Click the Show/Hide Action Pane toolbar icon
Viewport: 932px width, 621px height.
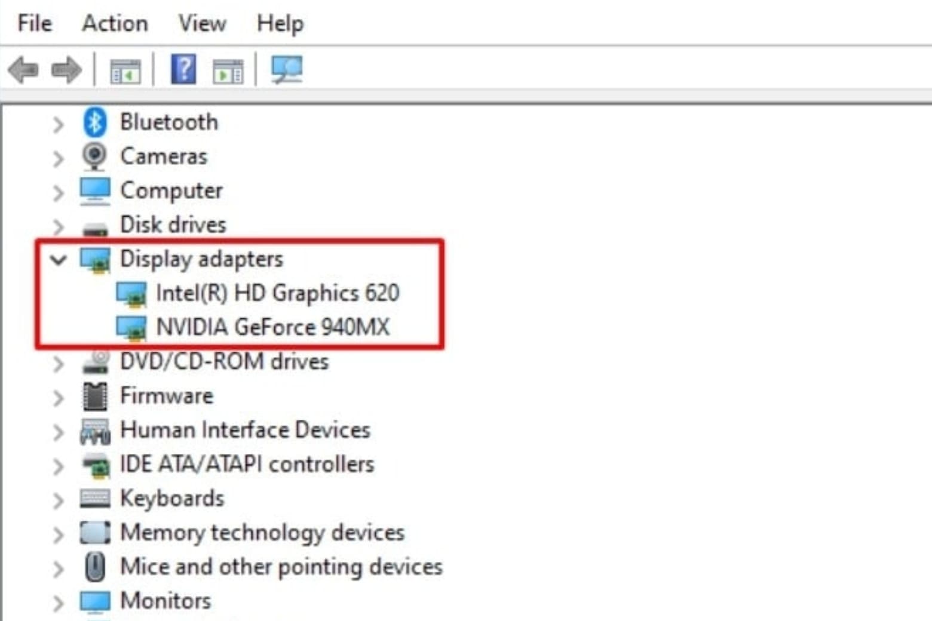click(x=228, y=69)
